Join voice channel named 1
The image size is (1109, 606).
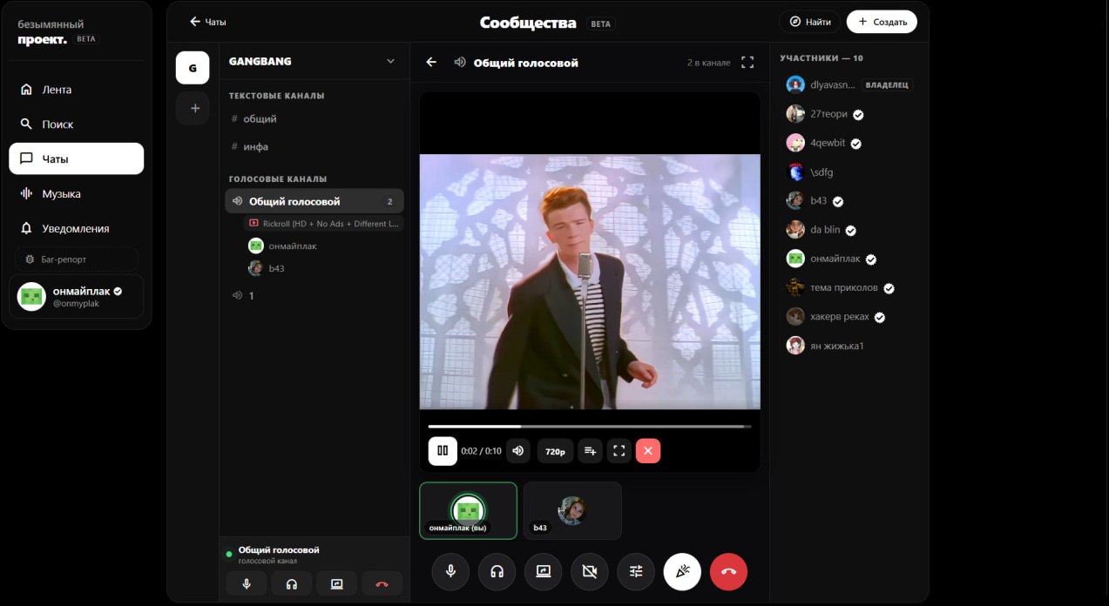tap(314, 296)
